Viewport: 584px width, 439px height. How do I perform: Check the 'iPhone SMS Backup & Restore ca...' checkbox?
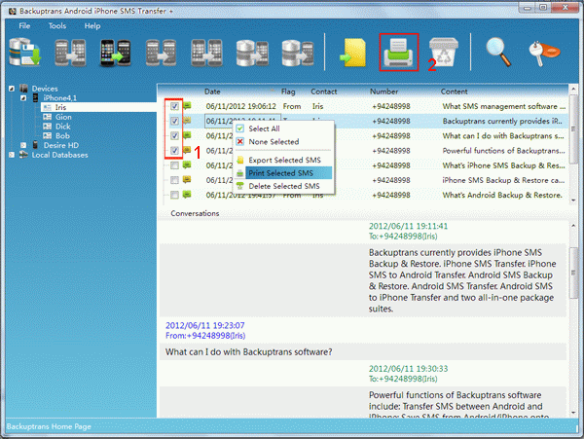174,180
